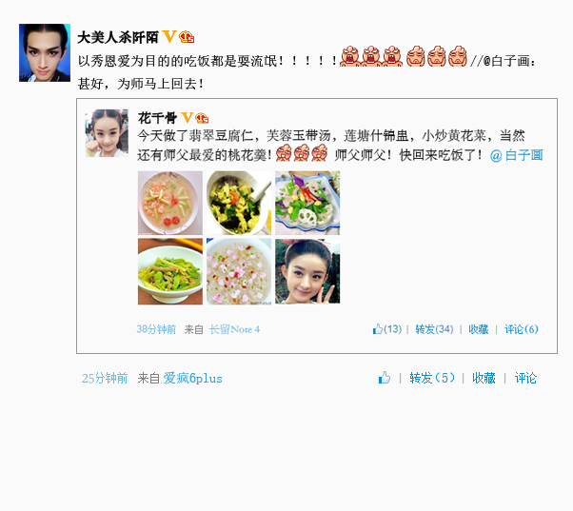Image resolution: width=573 pixels, height=511 pixels.
Task: Like the original post with thumbs-up (13)
Action: coord(387,329)
